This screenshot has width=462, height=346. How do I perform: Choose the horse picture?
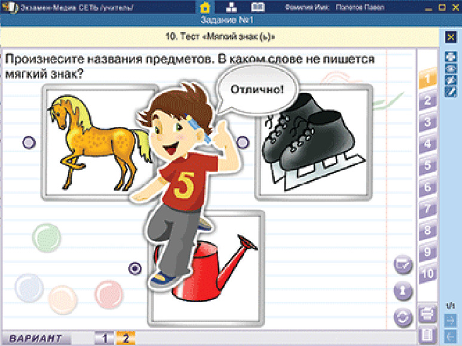[100, 143]
